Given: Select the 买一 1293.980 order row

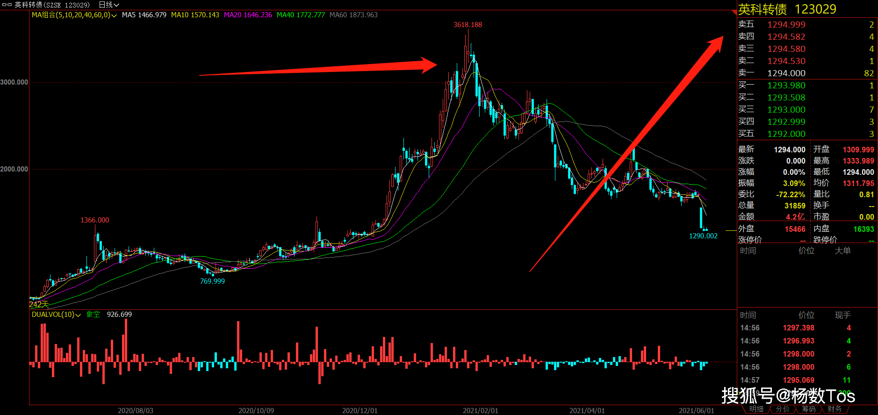Looking at the screenshot, I should pyautogui.click(x=806, y=86).
